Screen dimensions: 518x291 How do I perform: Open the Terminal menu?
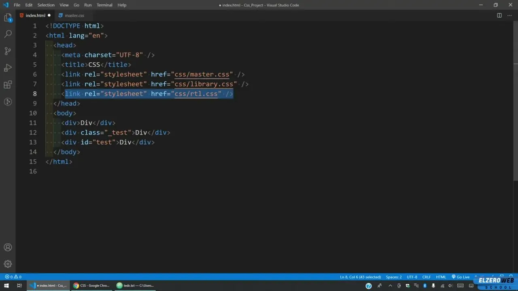pyautogui.click(x=104, y=5)
